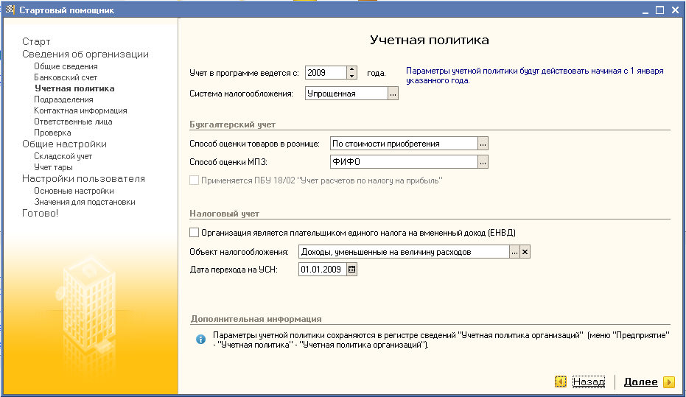The height and width of the screenshot is (397, 686).
Task: Click the blue info icon
Action: point(200,340)
